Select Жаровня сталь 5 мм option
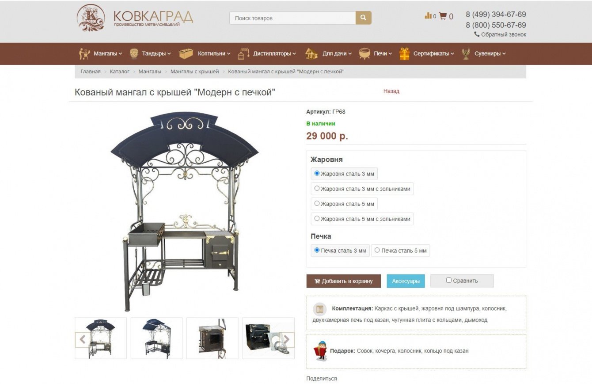The image size is (592, 384). tap(344, 204)
